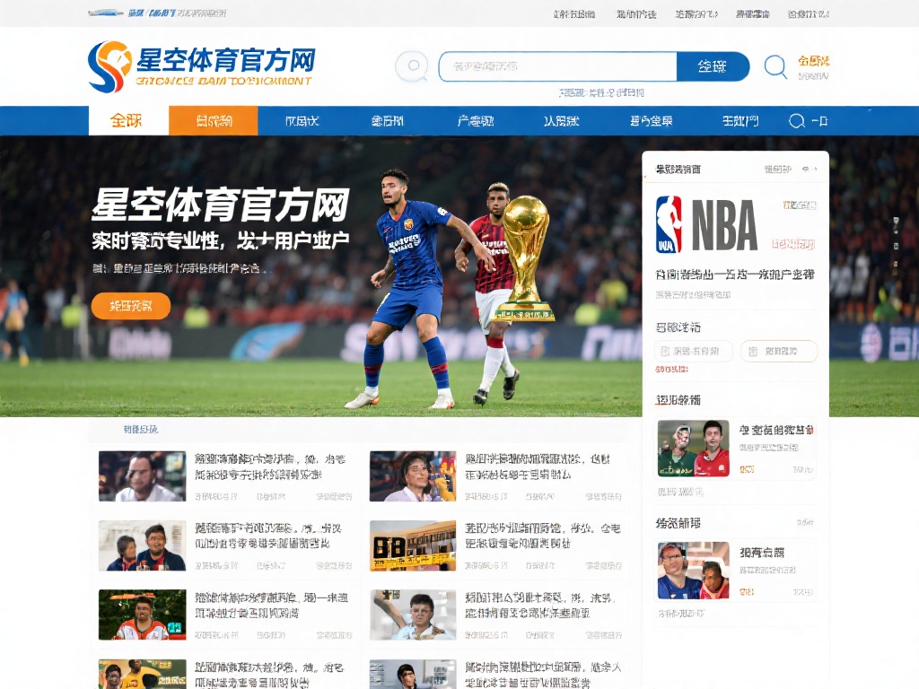Screen dimensions: 919x689
Task: Click the orange-blue site logo emblem in header
Action: 109,66
